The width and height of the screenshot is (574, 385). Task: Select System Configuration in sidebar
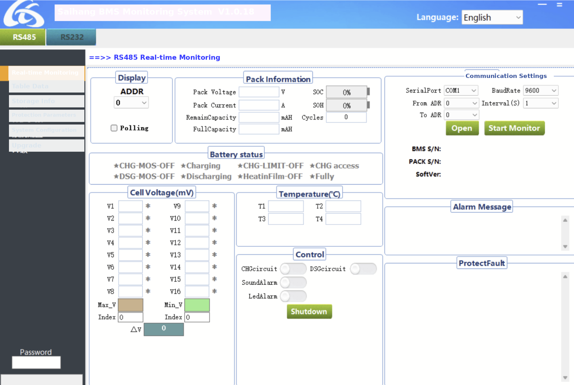coord(47,130)
